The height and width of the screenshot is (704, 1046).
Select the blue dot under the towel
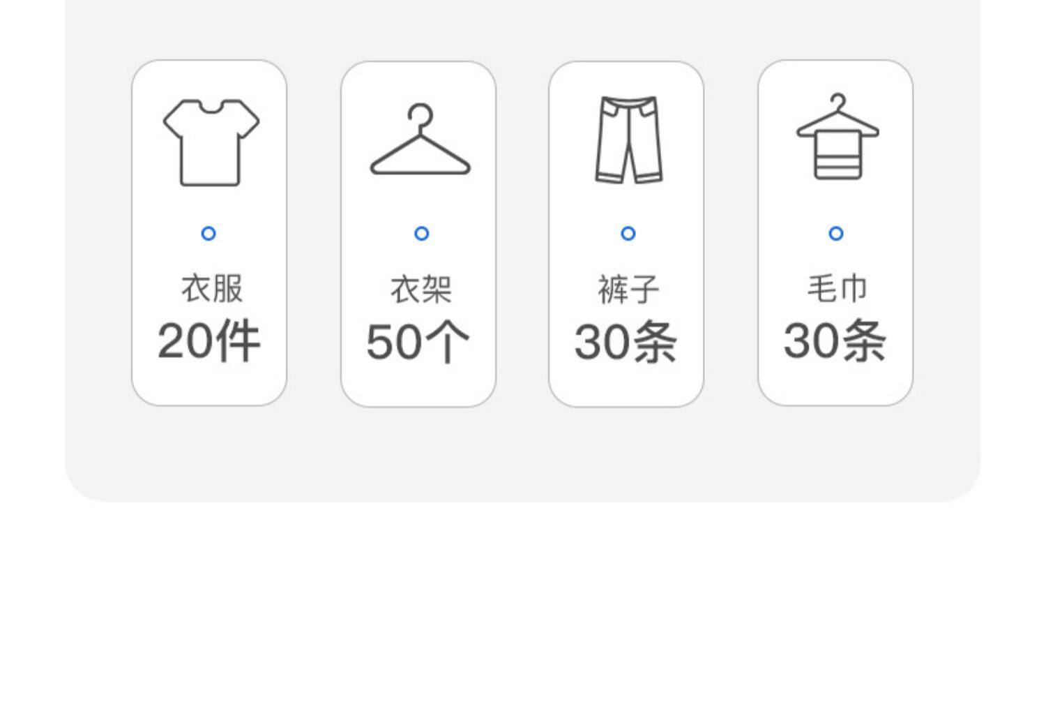pos(836,234)
